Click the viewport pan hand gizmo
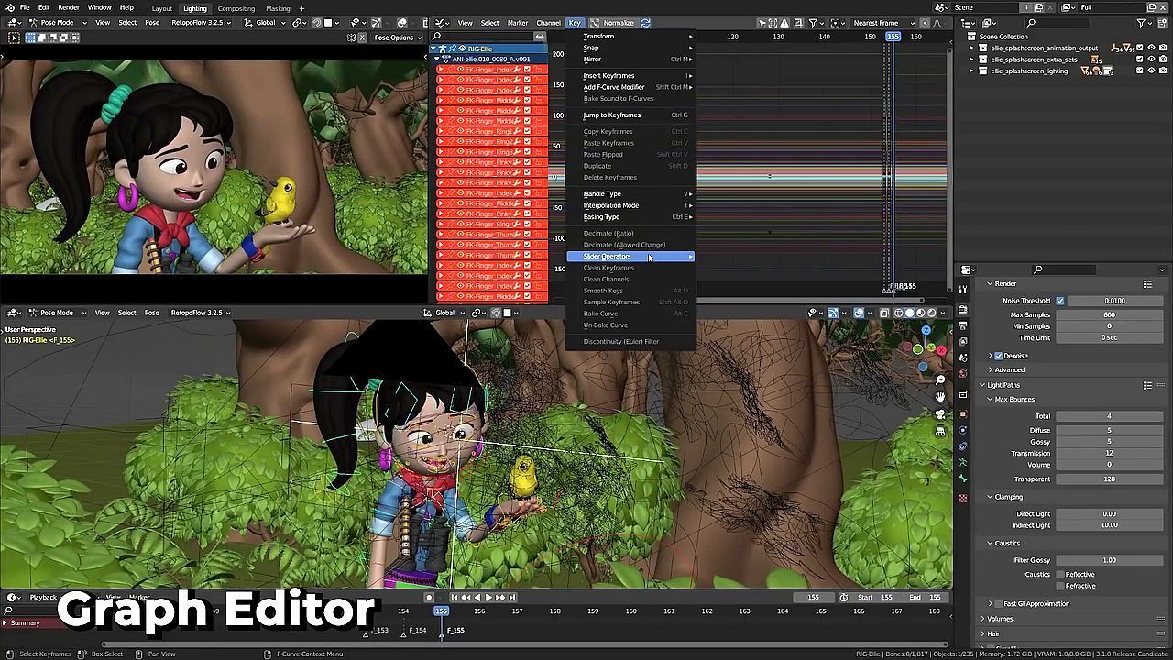This screenshot has width=1173, height=660. (x=940, y=397)
